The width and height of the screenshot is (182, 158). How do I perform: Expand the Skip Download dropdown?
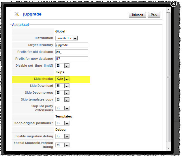pos(62,86)
